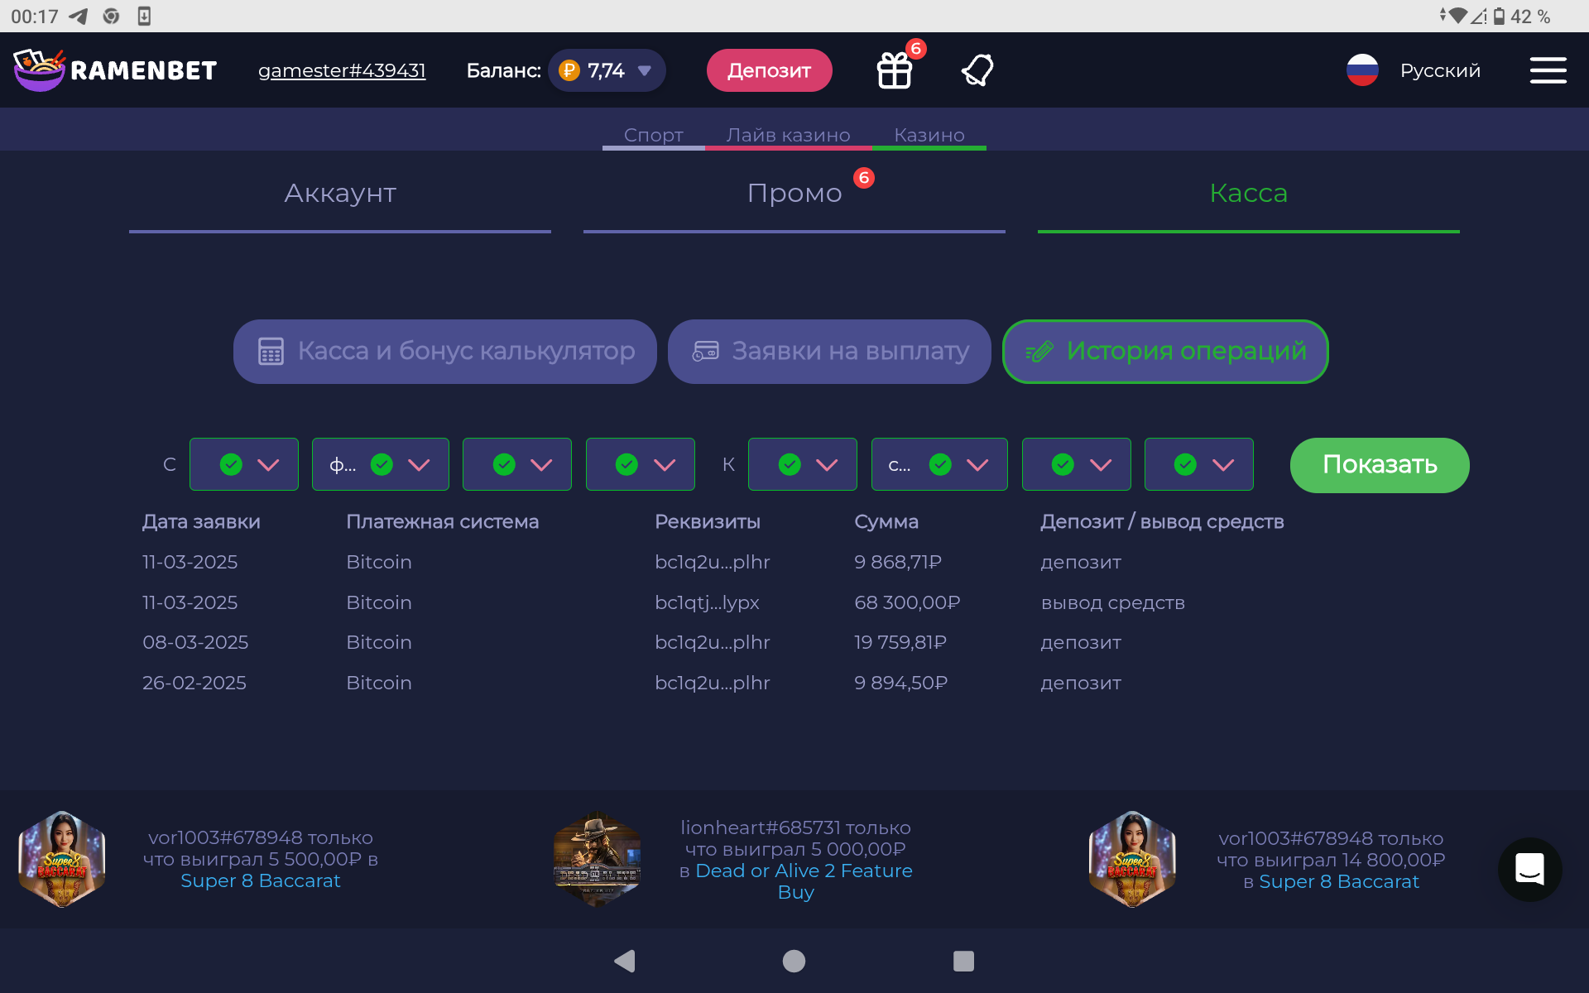1589x993 pixels.
Task: Click Dead or Alive 2 game thumbnail
Action: [x=597, y=859]
